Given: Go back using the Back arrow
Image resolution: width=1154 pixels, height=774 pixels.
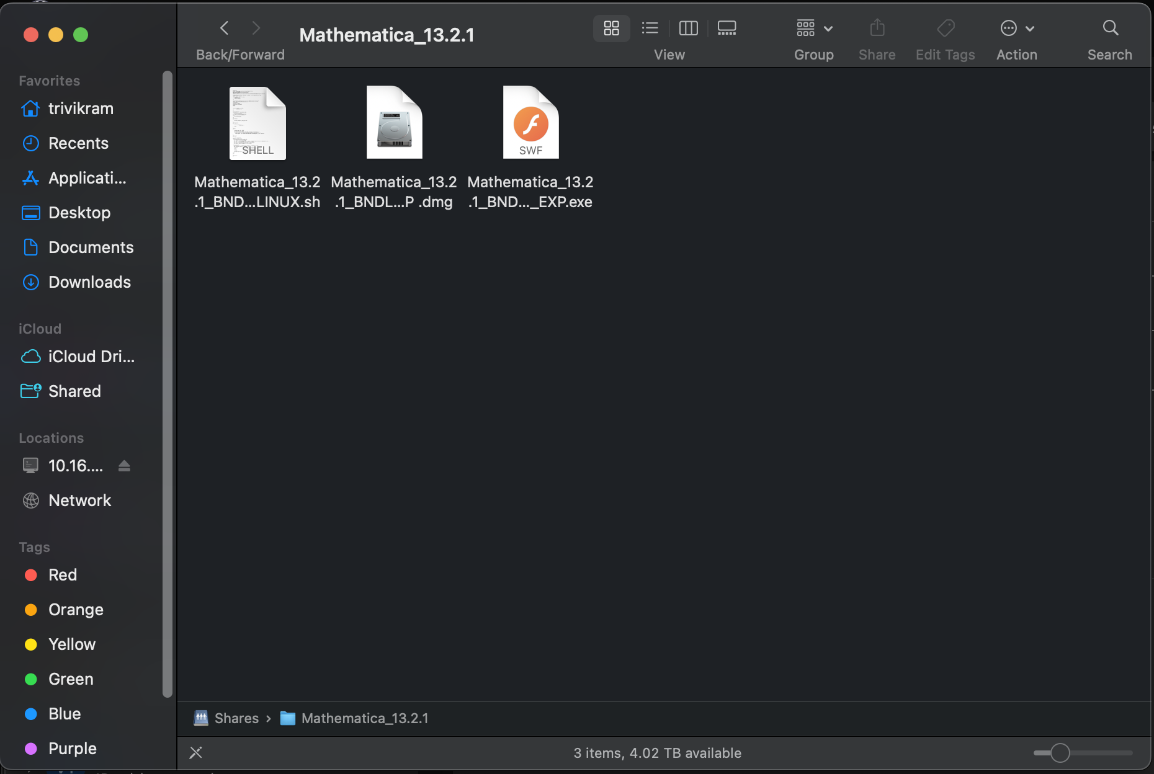Looking at the screenshot, I should pos(225,28).
